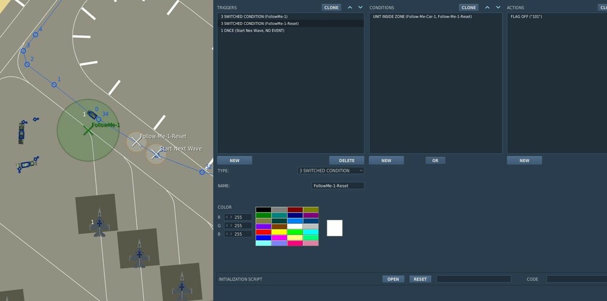The width and height of the screenshot is (607, 301).
Task: Decrease the R color value
Action: [x=227, y=217]
